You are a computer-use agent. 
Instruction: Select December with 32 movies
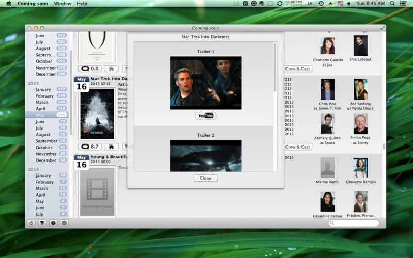[46, 160]
